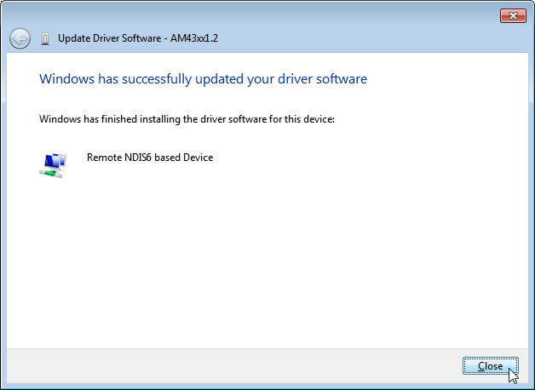Image resolution: width=535 pixels, height=390 pixels.
Task: Select the 'Remote NDIS6 based Device' label
Action: pos(150,158)
